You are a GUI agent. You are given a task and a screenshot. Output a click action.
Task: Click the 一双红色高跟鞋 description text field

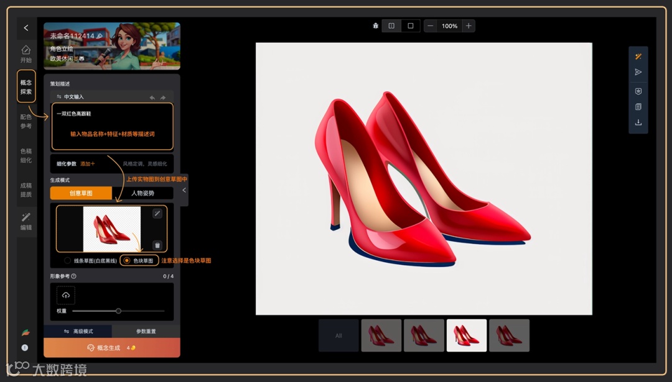[x=112, y=127]
